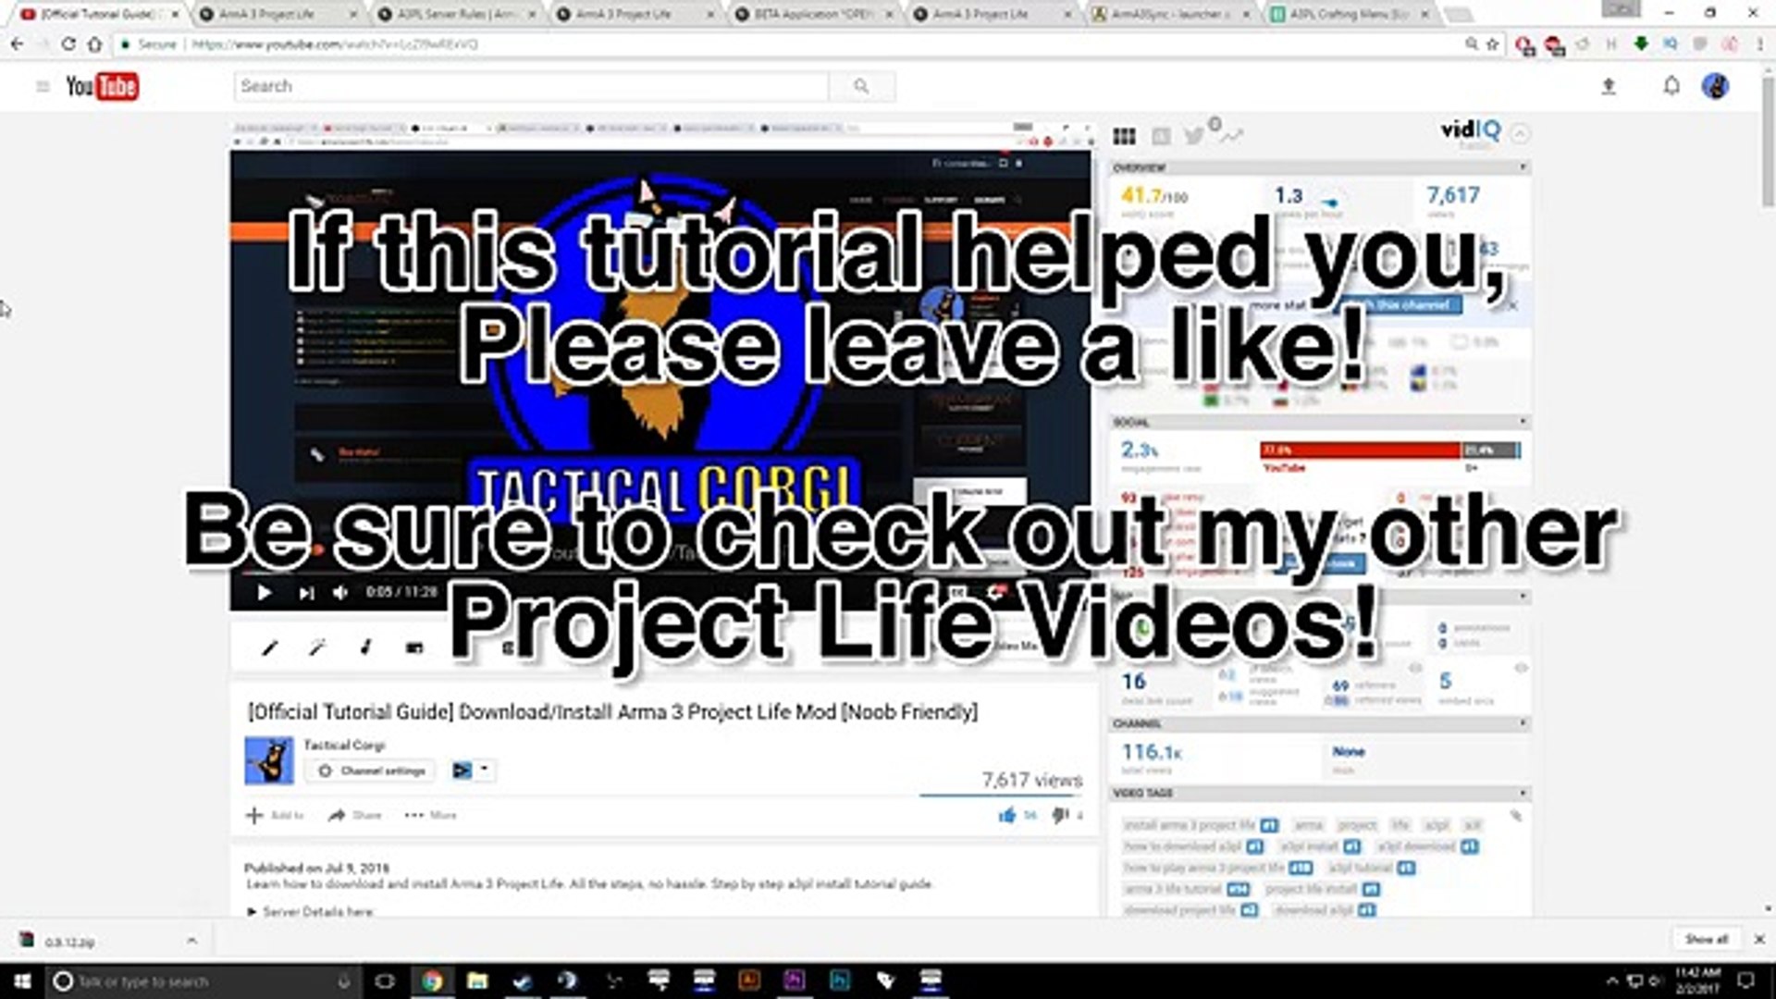
Task: Click the edit tags pencil in Video Tags
Action: tap(1515, 816)
